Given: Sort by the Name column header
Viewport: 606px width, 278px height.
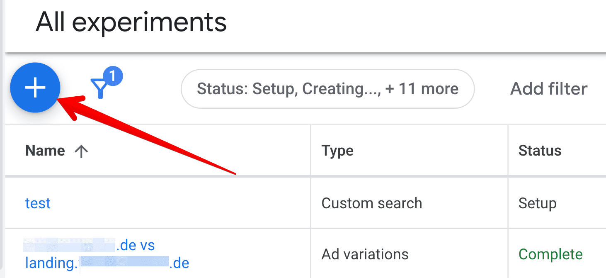Looking at the screenshot, I should pyautogui.click(x=45, y=151).
